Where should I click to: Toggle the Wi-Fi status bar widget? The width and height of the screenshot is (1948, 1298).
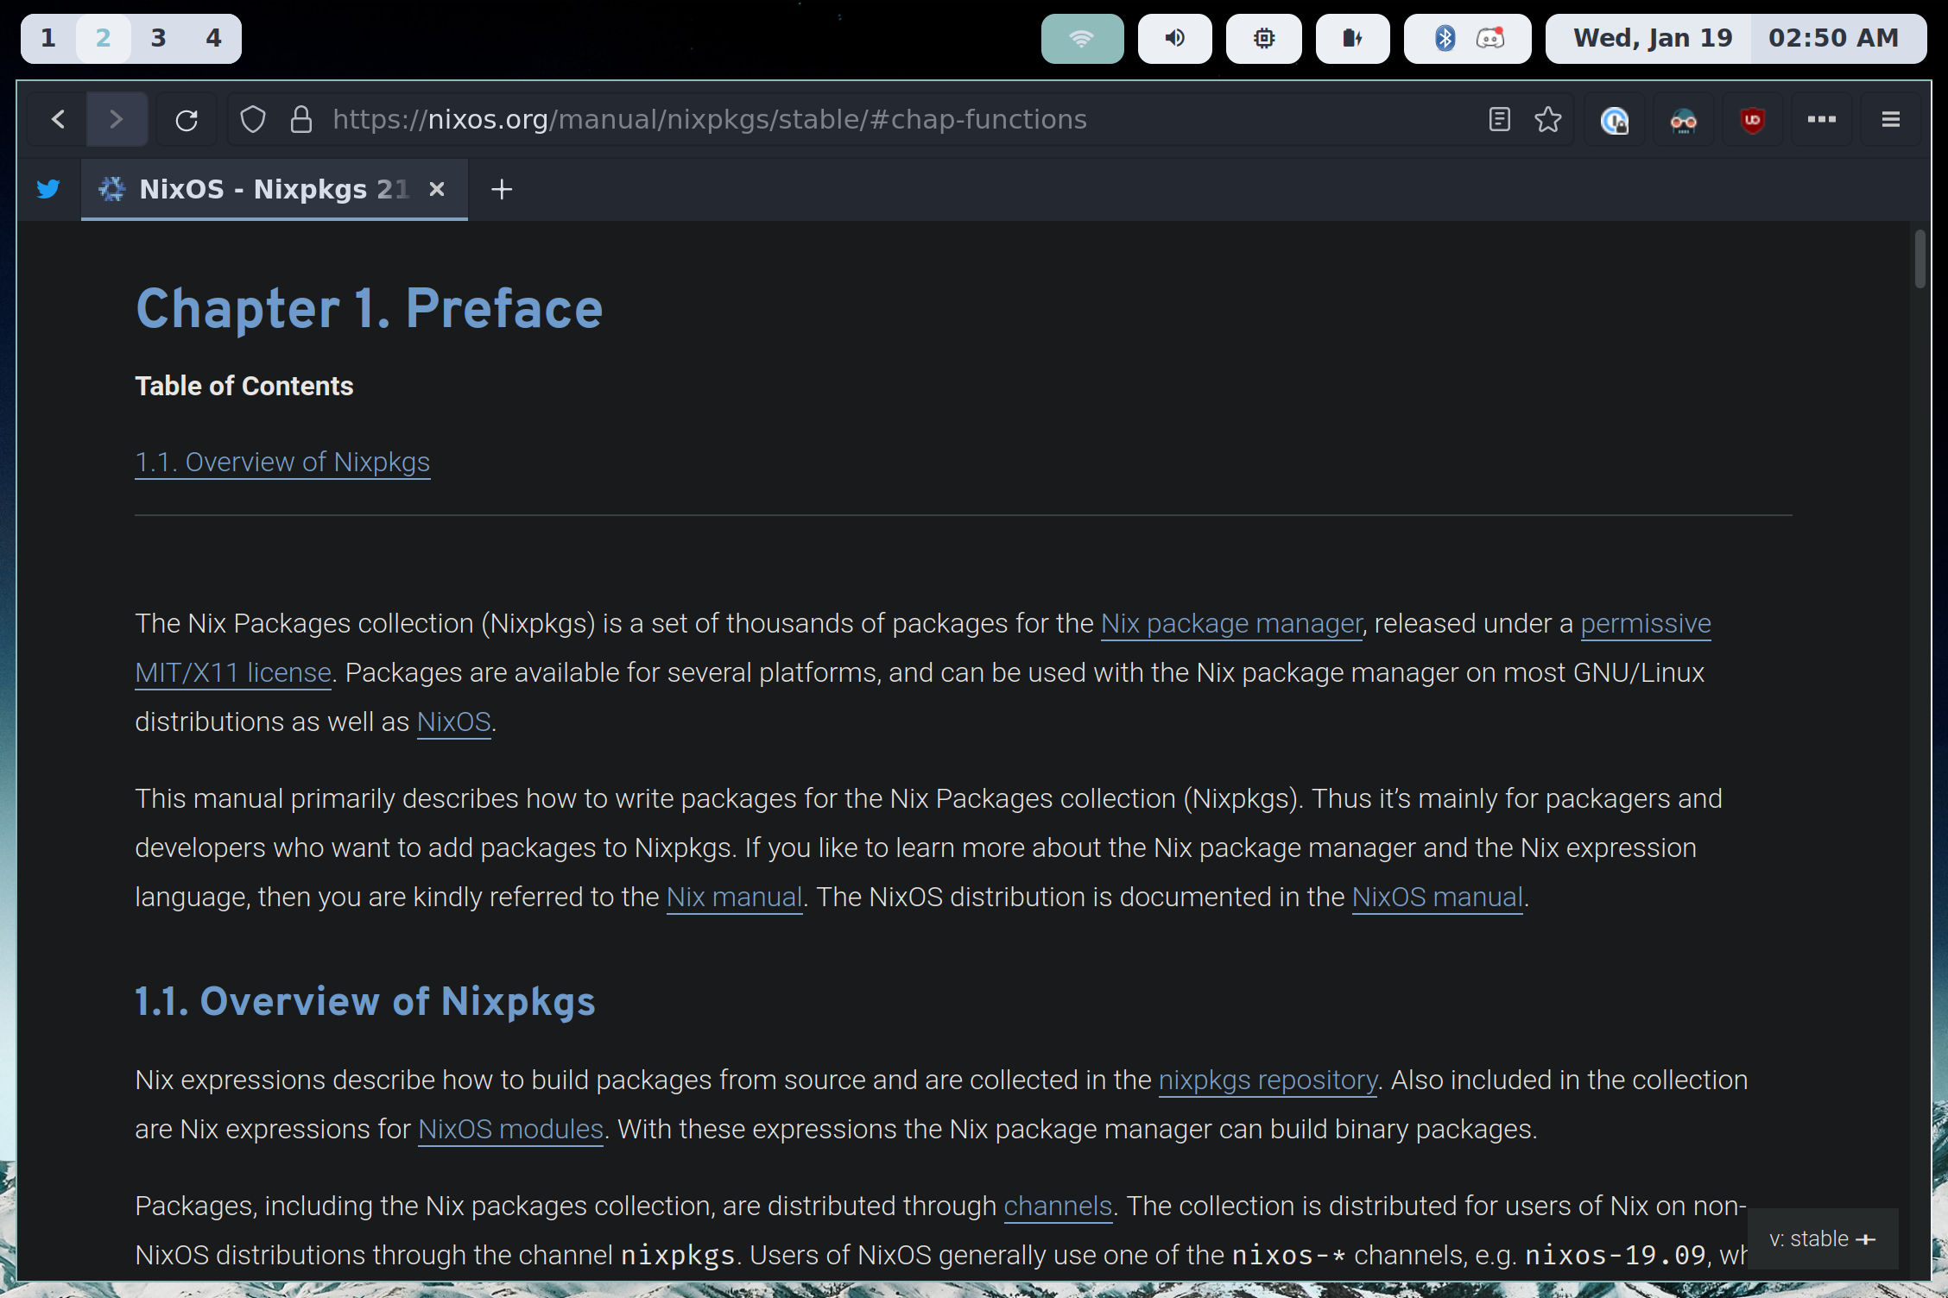[x=1082, y=38]
